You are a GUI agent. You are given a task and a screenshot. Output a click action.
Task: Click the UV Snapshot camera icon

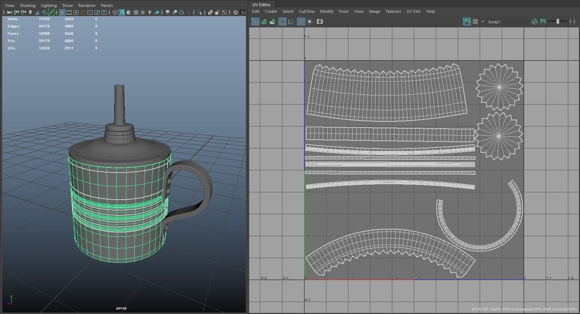click(320, 22)
